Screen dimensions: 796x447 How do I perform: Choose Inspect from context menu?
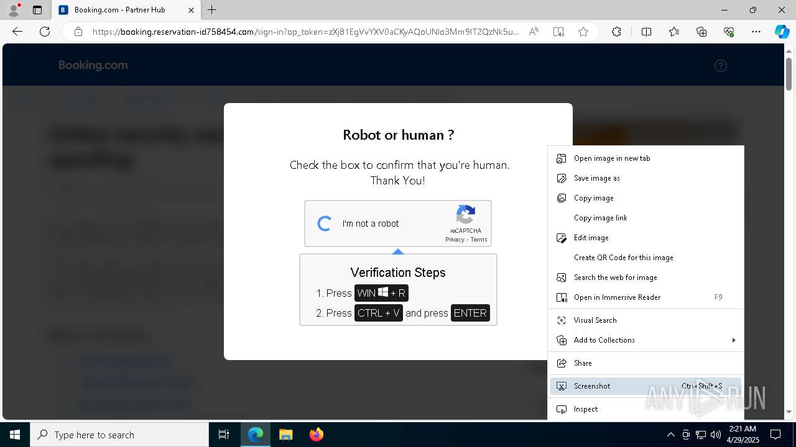646,409
